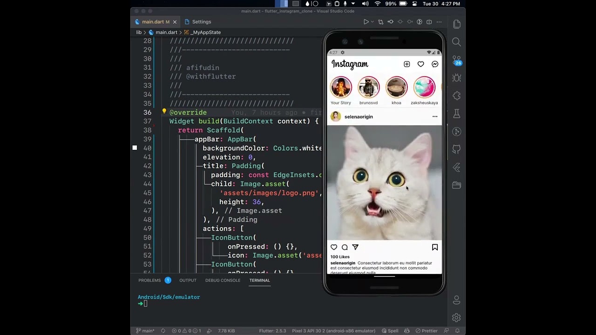Open Control Center in macOS menu bar

pos(414,4)
